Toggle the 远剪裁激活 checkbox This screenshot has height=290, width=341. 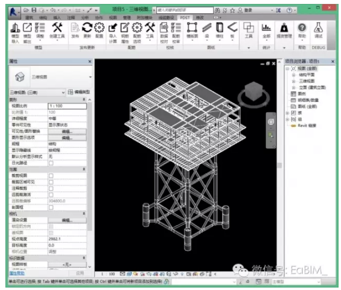click(51, 195)
